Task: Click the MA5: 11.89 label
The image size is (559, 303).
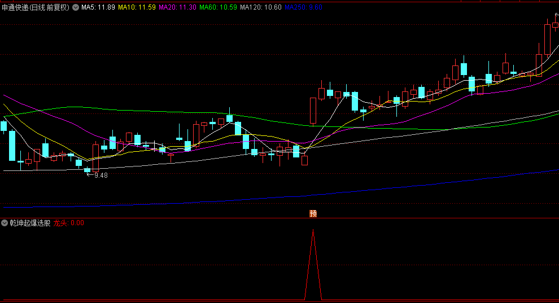Action: 98,7
